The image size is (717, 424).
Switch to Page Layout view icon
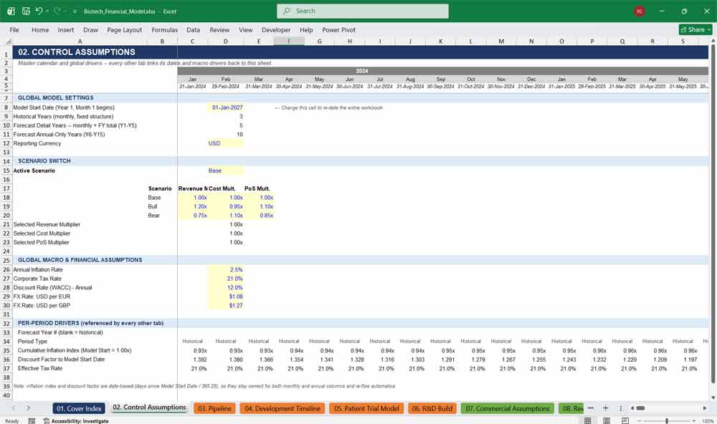coord(607,420)
